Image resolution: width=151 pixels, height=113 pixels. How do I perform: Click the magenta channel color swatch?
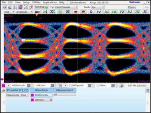[x=4, y=86]
